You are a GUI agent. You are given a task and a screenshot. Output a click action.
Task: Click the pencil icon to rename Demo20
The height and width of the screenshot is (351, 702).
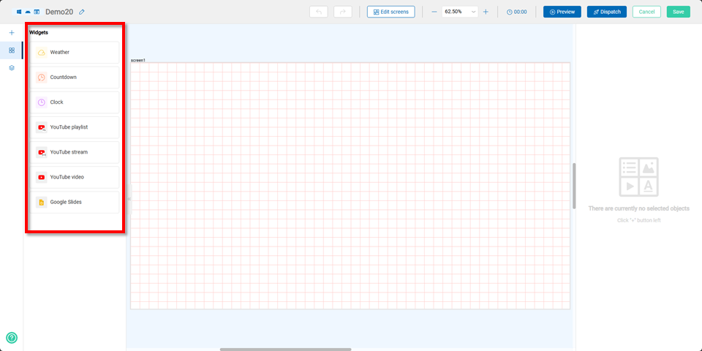coord(82,12)
